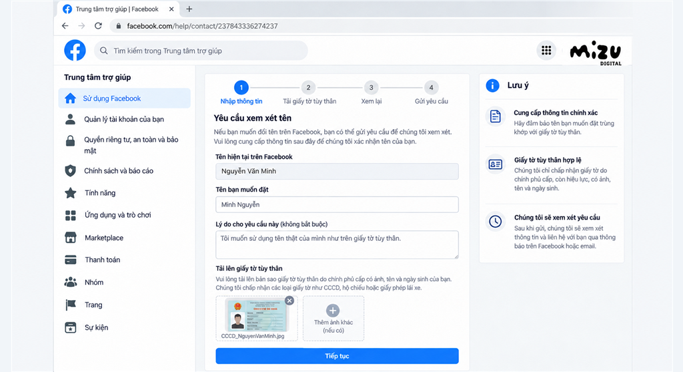Remove the uploaded CCCD image with the X
The height and width of the screenshot is (372, 683).
[289, 300]
